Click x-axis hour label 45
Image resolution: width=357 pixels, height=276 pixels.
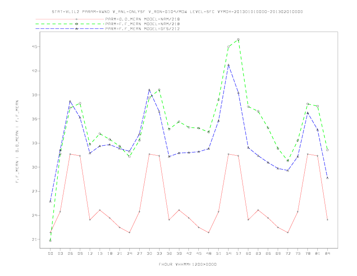(199, 253)
